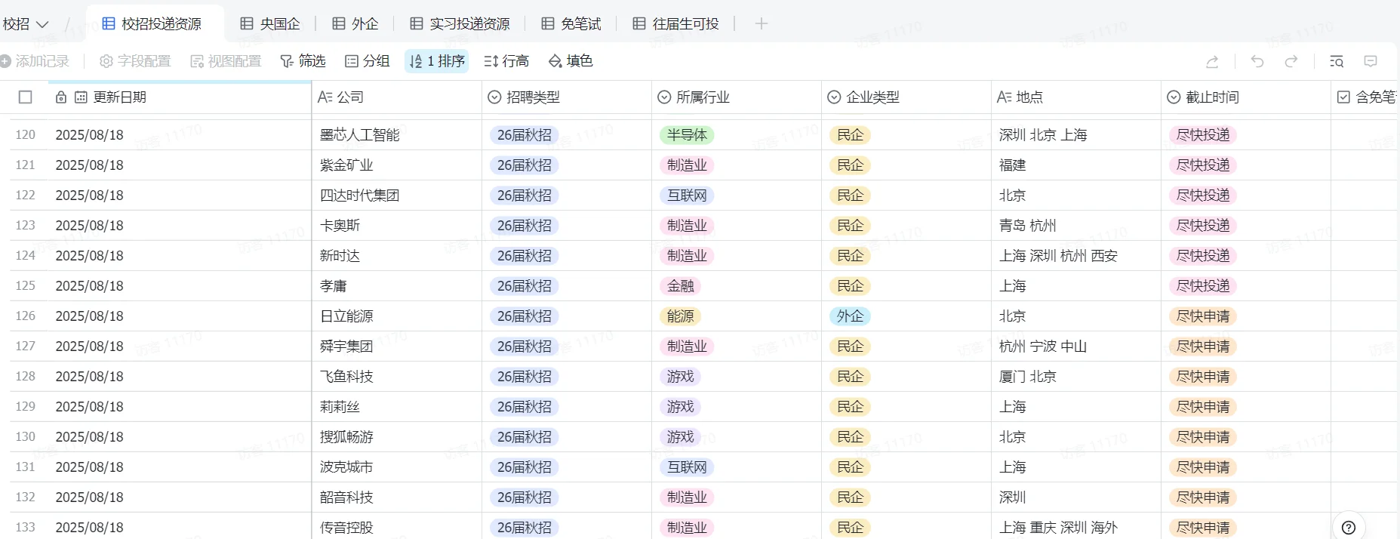Open the 校招 dropdown chevron
This screenshot has width=1400, height=539.
point(42,25)
